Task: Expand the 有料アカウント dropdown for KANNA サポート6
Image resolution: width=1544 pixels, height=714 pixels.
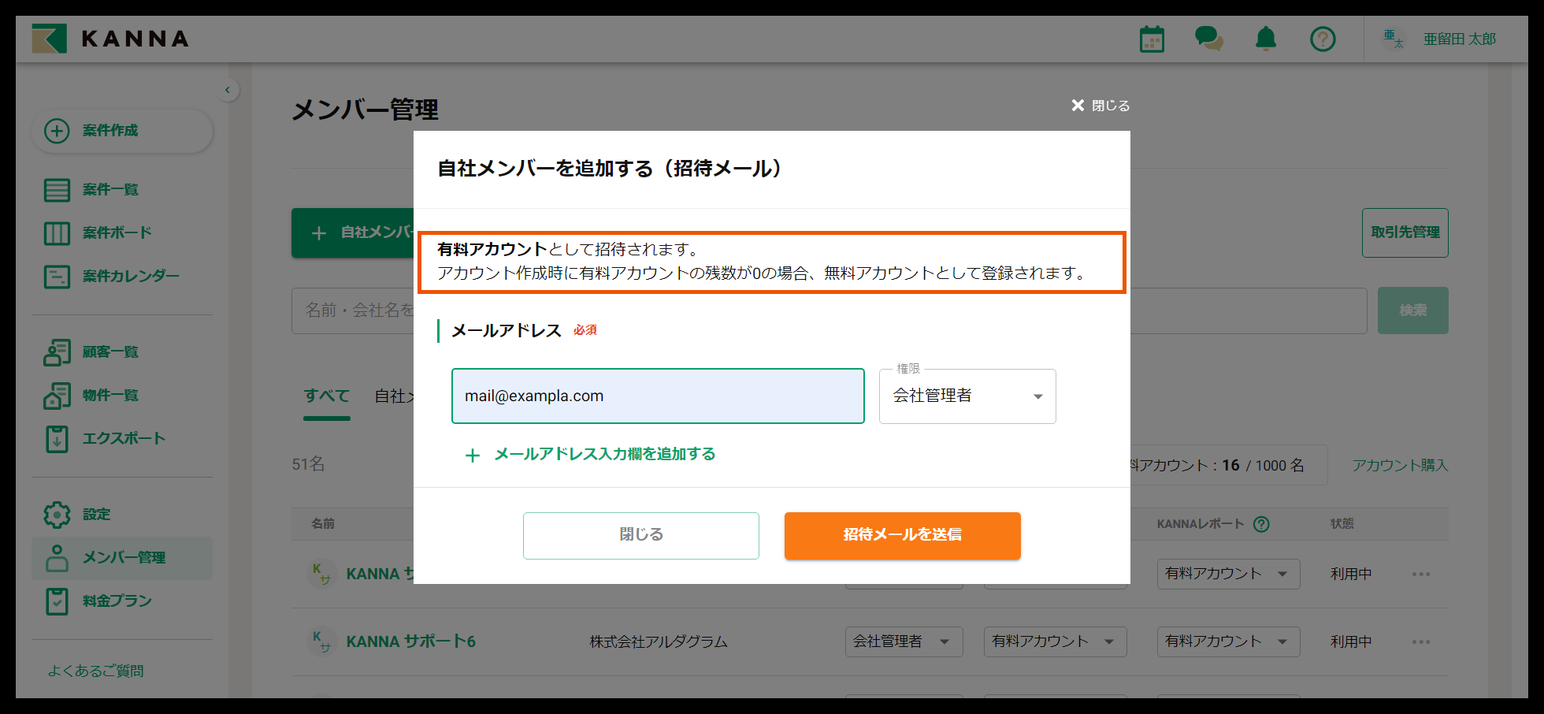Action: tap(1055, 641)
